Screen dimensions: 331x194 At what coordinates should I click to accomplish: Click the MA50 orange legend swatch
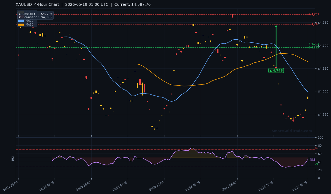tap(21, 24)
